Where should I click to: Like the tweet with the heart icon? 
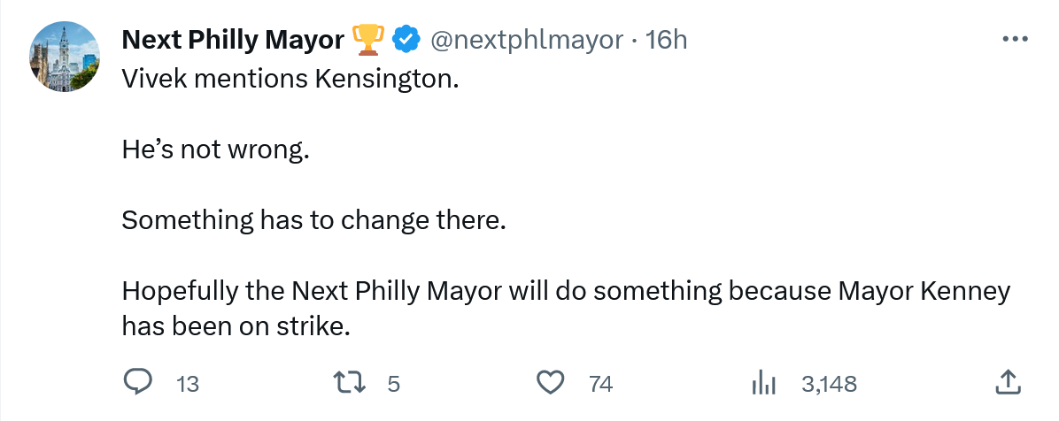coord(551,382)
